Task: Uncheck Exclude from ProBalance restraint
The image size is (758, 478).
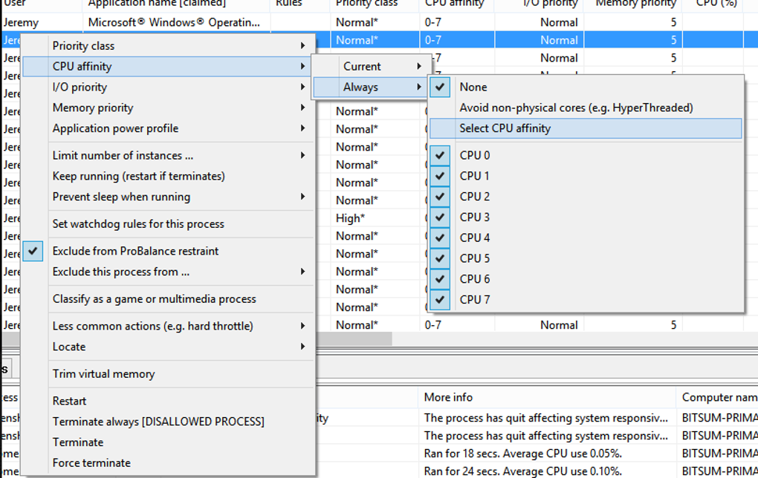Action: pos(33,252)
